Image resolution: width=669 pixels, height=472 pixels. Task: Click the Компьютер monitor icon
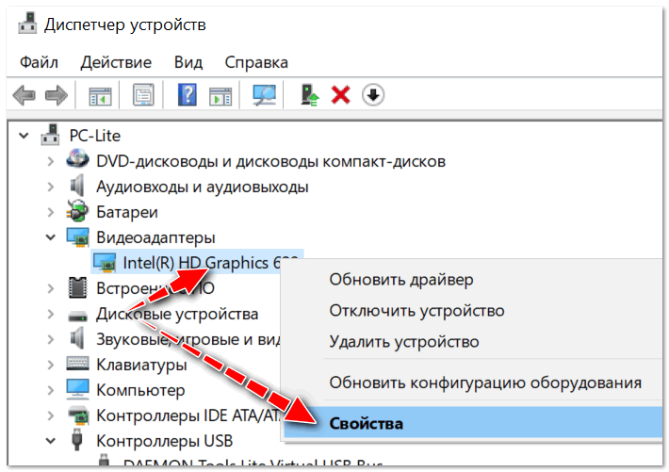pyautogui.click(x=77, y=389)
